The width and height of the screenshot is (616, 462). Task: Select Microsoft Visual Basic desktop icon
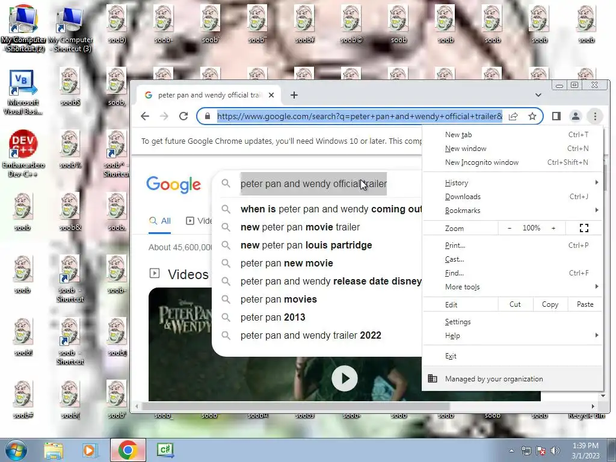click(x=23, y=93)
